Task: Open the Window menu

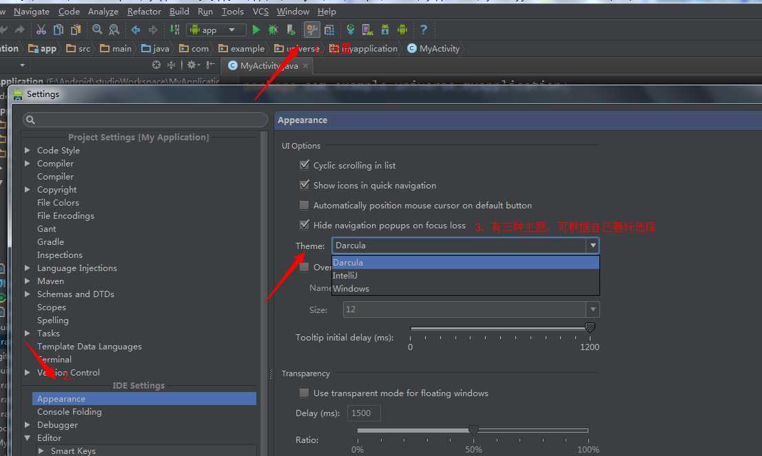Action: tap(293, 11)
